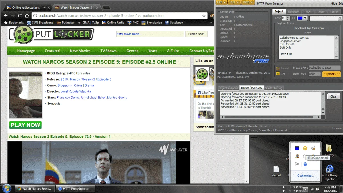This screenshot has height=193, width=343.
Task: Open the EProxy desktop folder
Action: 329,150
